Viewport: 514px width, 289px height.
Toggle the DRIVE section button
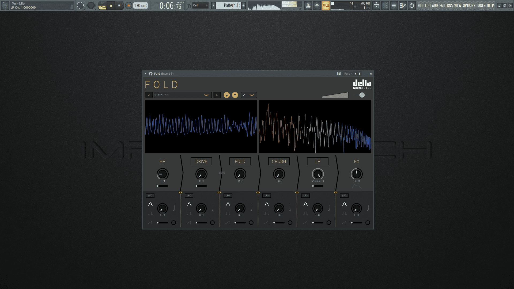201,161
